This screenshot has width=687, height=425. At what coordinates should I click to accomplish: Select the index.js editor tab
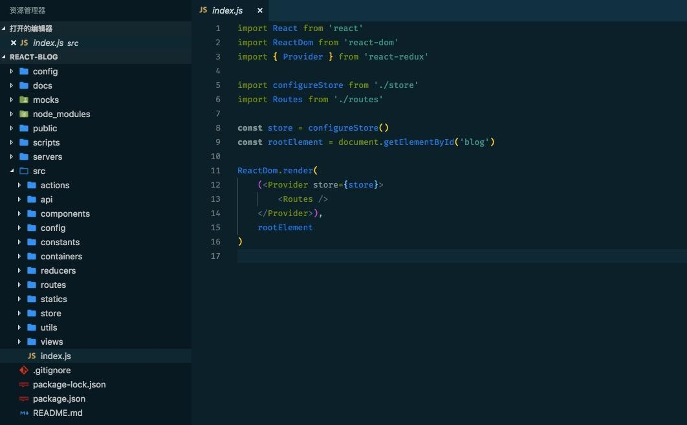230,10
